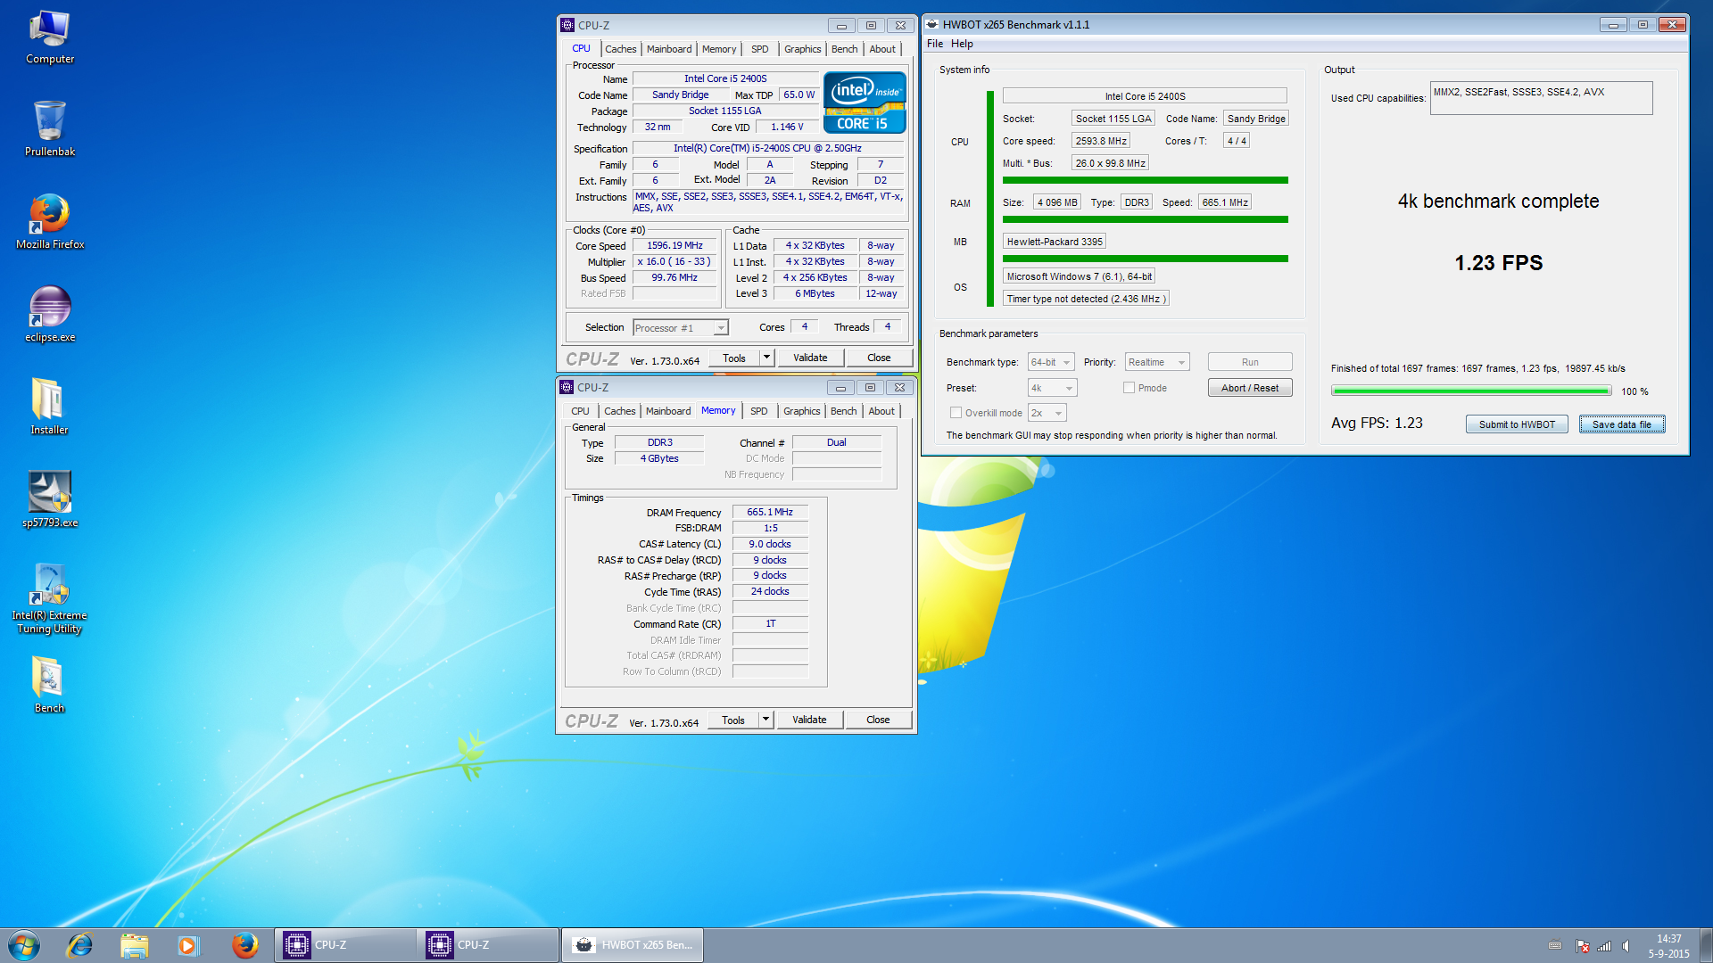Expand Tools arrow in bottom CPU-Z window
1713x963 pixels.
point(765,720)
